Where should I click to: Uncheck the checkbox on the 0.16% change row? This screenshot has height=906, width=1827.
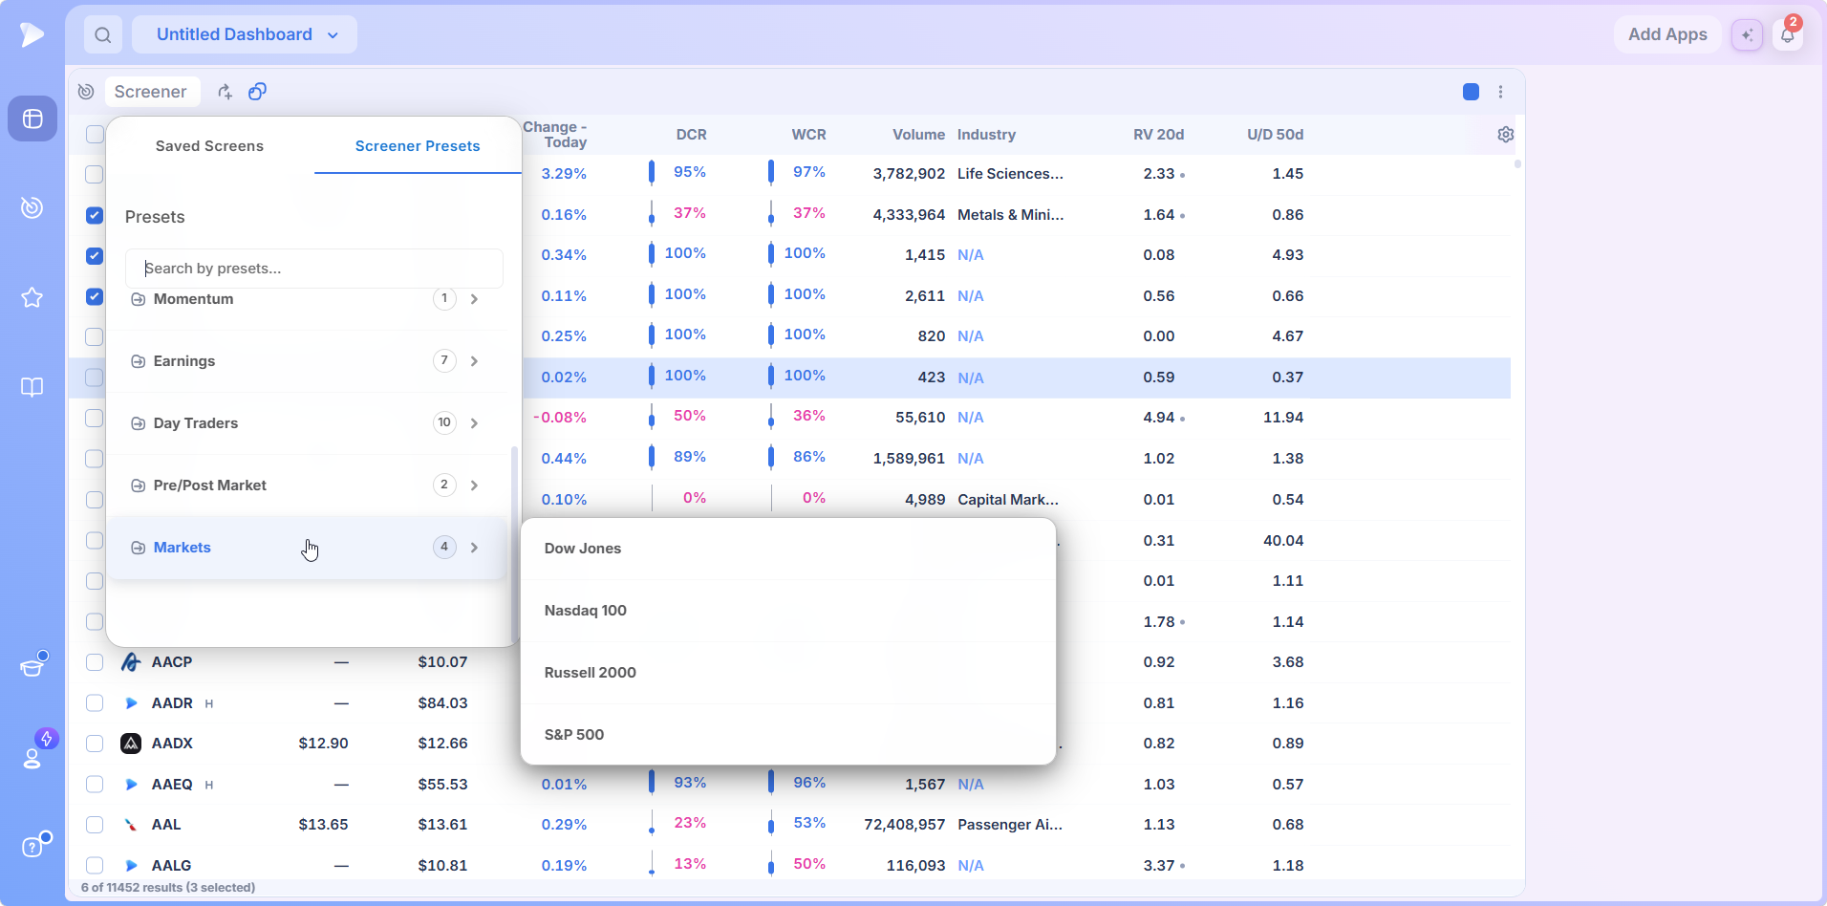tap(95, 215)
